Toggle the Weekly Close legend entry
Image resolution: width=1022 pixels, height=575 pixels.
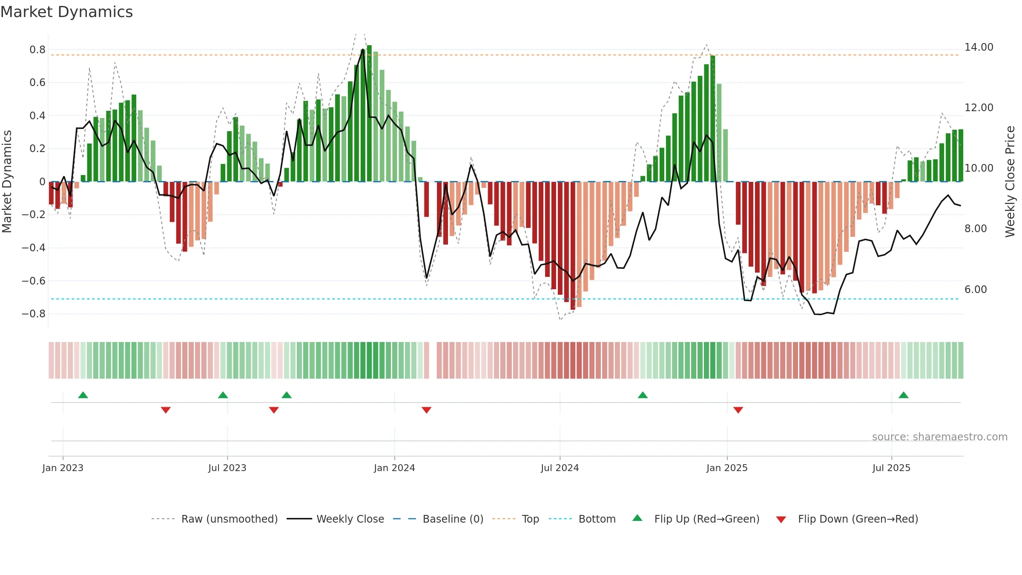[x=335, y=519]
